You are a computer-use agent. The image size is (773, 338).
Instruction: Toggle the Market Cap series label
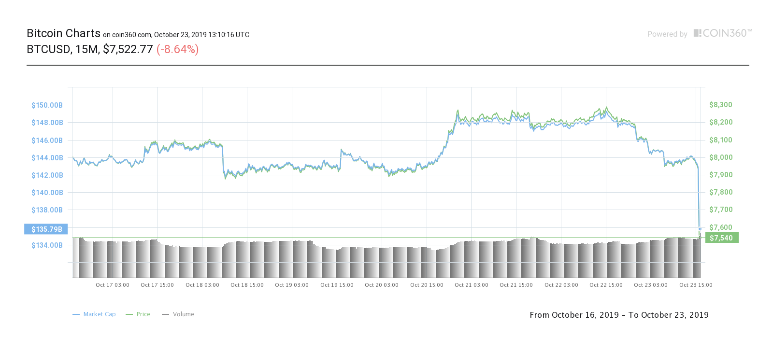pos(100,314)
